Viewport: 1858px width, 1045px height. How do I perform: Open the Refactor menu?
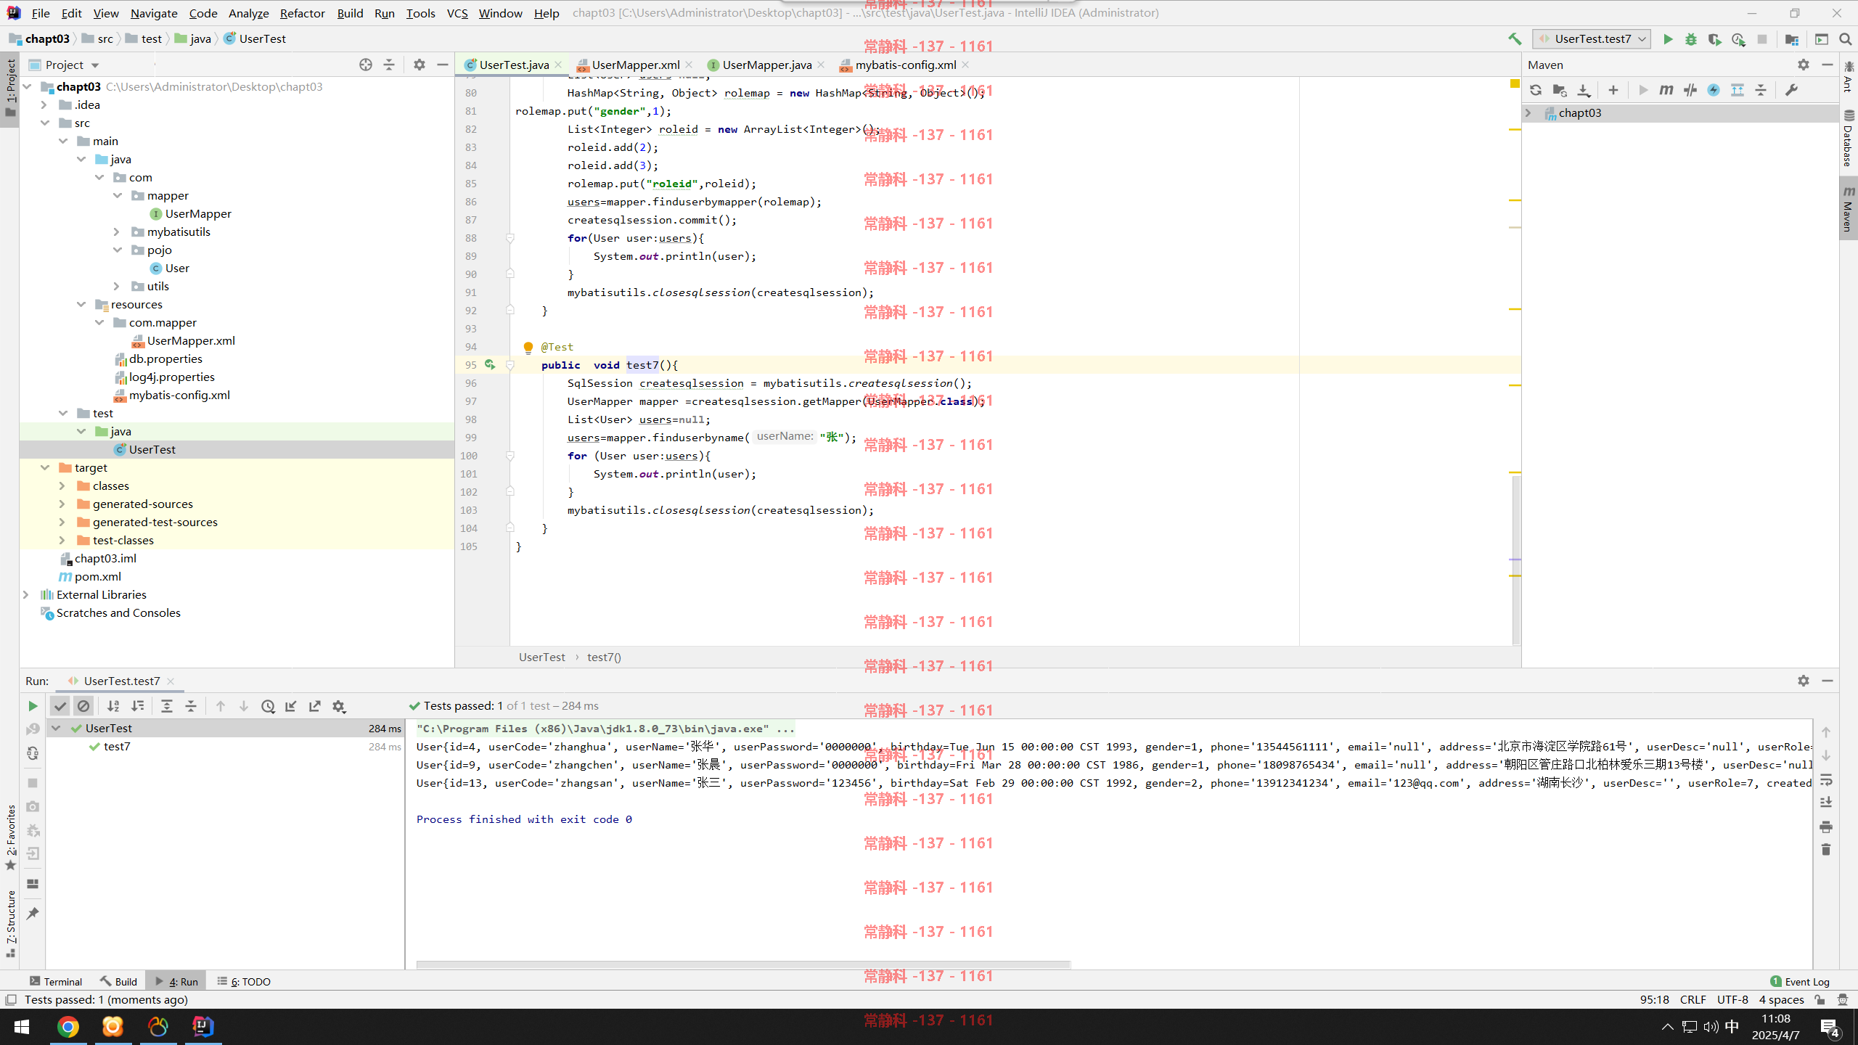click(x=302, y=13)
